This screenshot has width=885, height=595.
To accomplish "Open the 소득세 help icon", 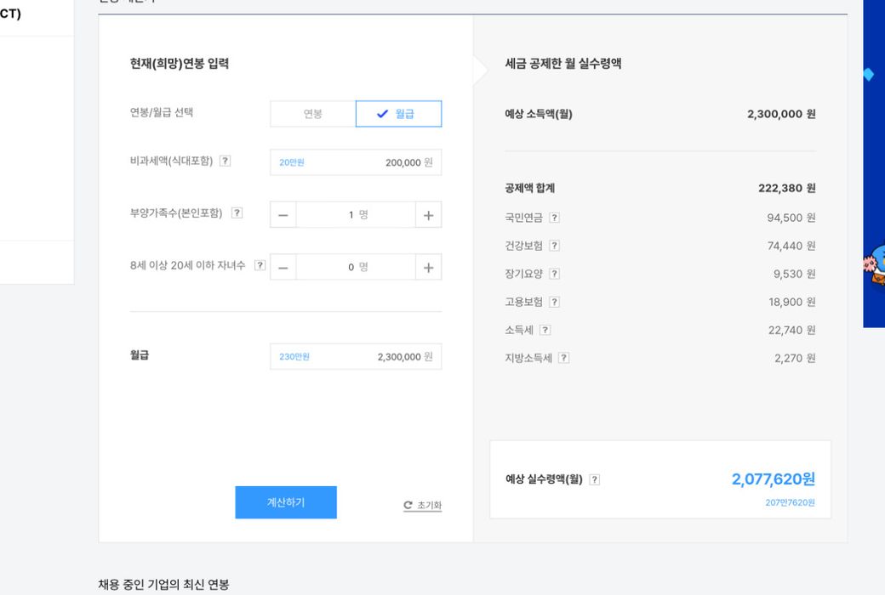I will click(545, 330).
